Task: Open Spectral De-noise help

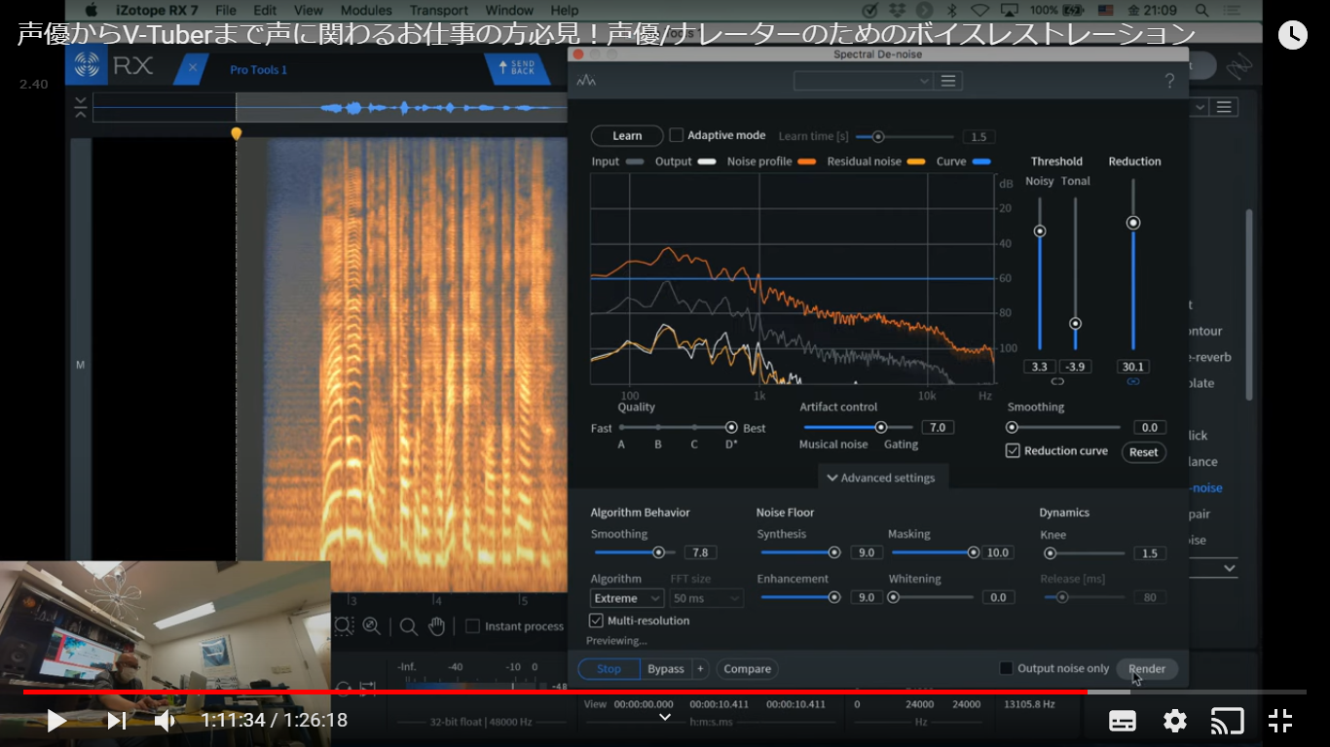Action: pyautogui.click(x=1169, y=82)
